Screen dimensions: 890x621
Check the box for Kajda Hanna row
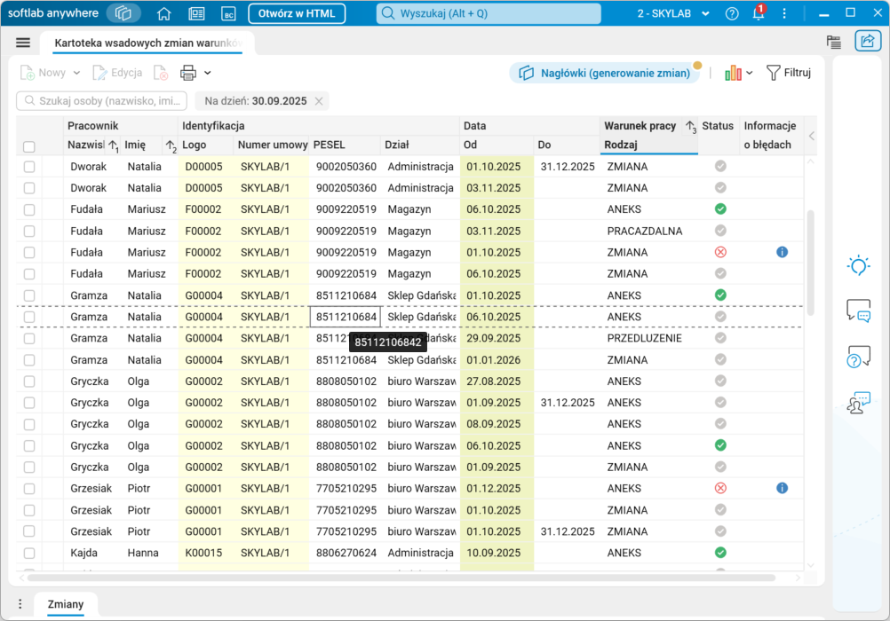point(29,553)
